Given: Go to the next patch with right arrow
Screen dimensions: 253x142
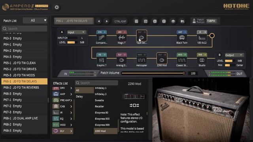Looking at the screenshot, I should [x=107, y=21].
